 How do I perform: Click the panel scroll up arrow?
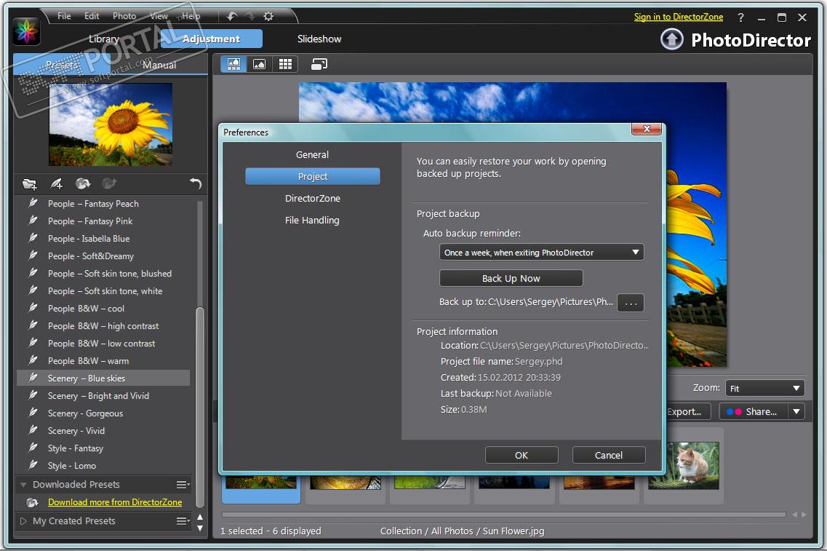tap(200, 518)
